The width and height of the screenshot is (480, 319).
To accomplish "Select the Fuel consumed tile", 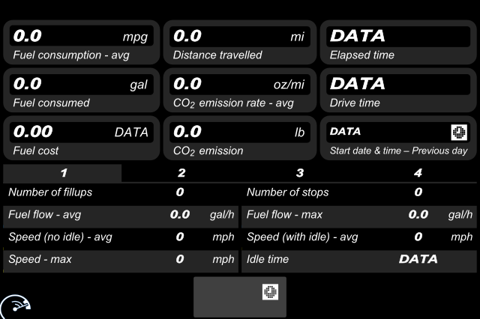I will [82, 90].
